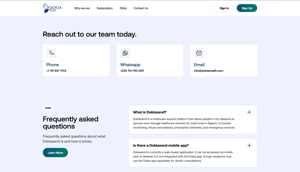
Task: Toggle plus icon beside the mobile app question
Action: (x=249, y=145)
